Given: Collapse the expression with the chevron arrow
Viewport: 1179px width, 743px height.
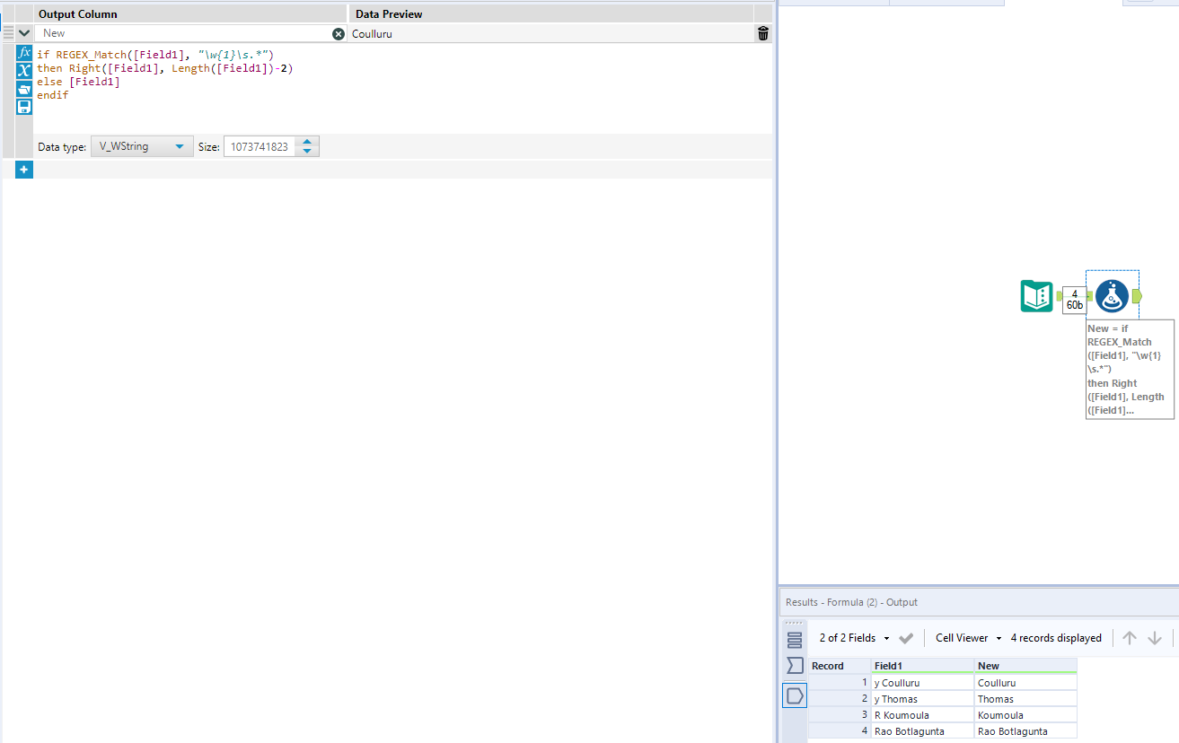Looking at the screenshot, I should pos(23,32).
